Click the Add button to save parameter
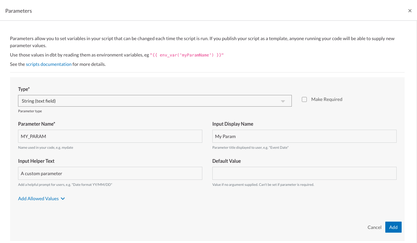 pos(393,227)
